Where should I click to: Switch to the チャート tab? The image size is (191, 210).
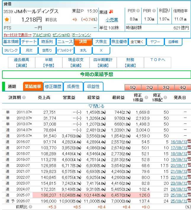29,42
